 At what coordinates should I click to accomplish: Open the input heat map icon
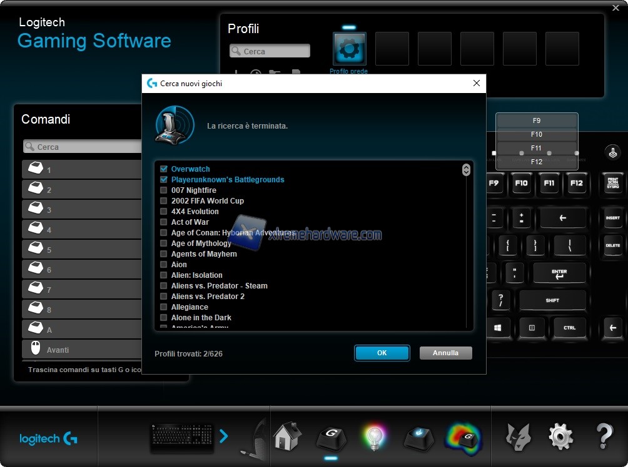pos(463,436)
